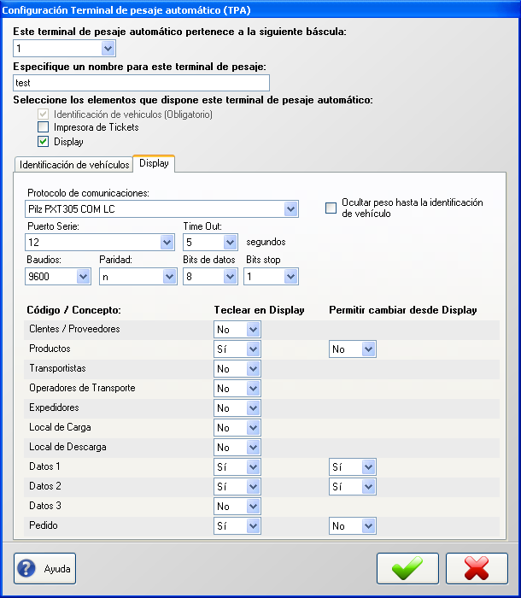The image size is (521, 598).
Task: Click the segundos label
Action: [x=266, y=242]
